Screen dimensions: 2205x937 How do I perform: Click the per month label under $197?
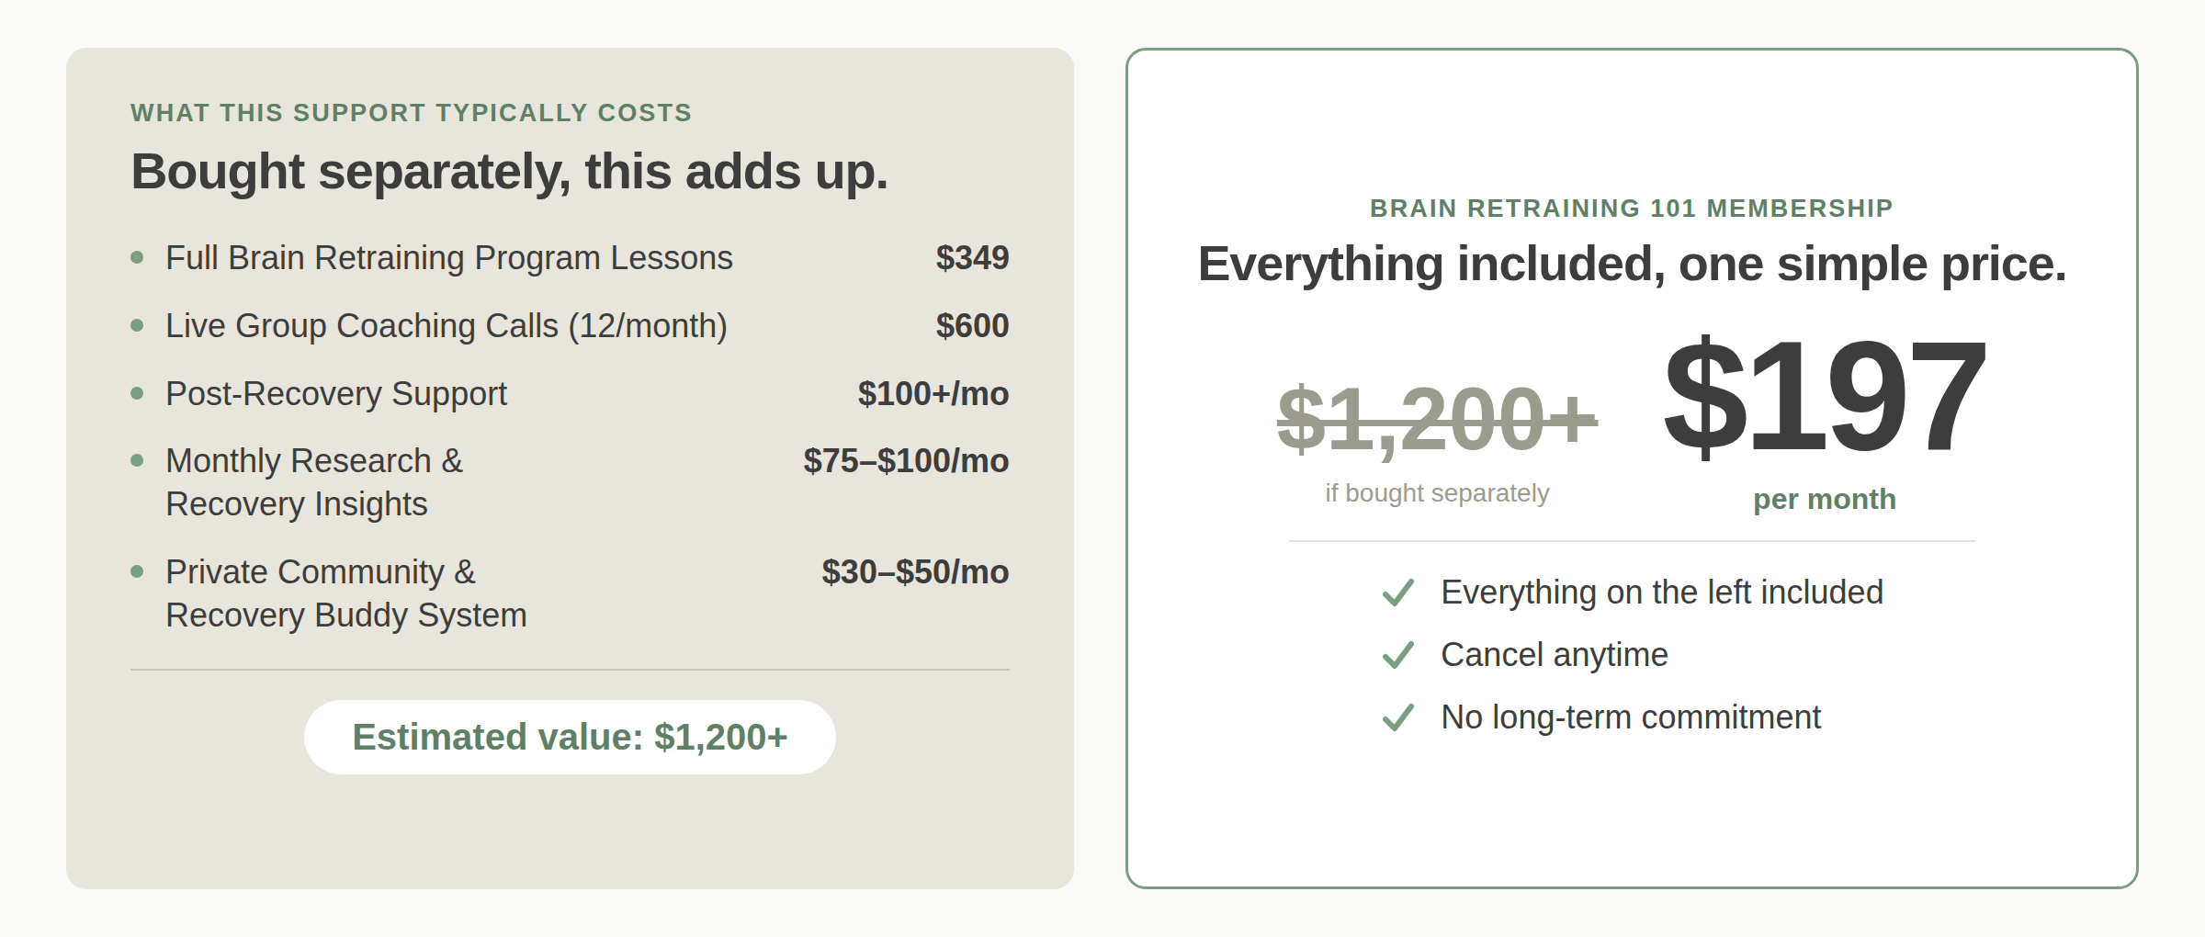(1825, 499)
